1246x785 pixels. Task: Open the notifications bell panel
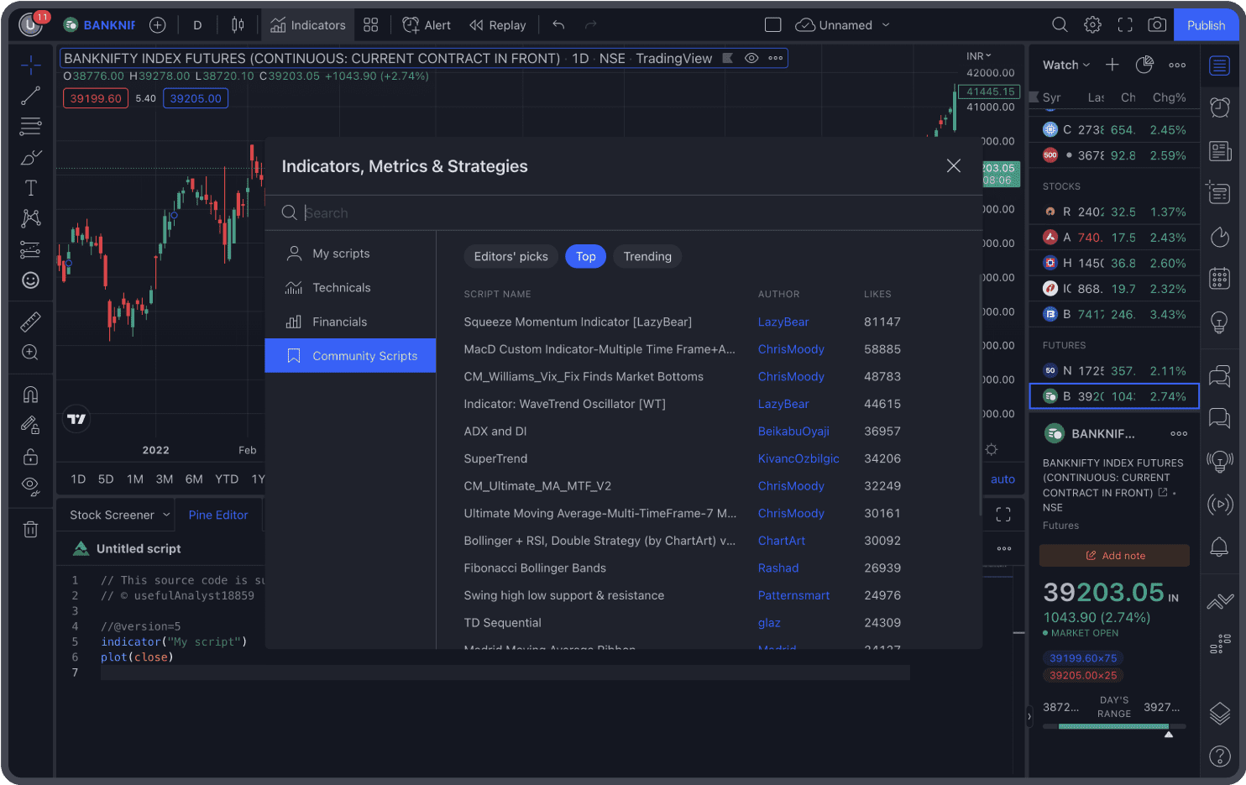pos(1220,547)
